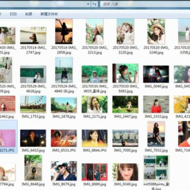Click the refresh button beside address bar
190x190 pixels.
coord(95,4)
